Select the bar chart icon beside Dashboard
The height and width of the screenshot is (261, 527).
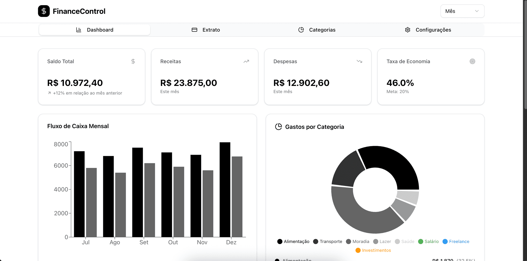point(79,30)
